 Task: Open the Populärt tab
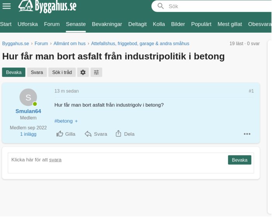(201, 24)
